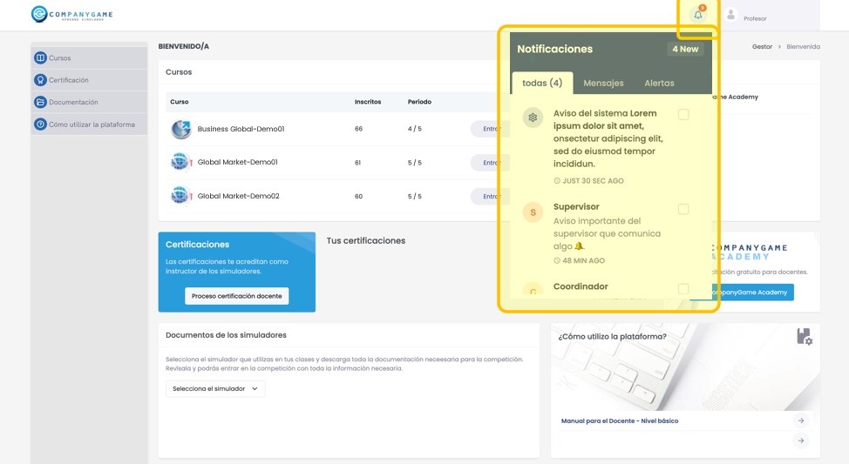Open the Profesor user avatar

[x=731, y=15]
